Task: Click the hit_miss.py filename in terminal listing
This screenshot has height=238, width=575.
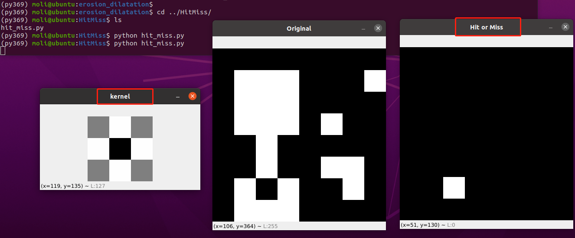Action: pos(22,28)
